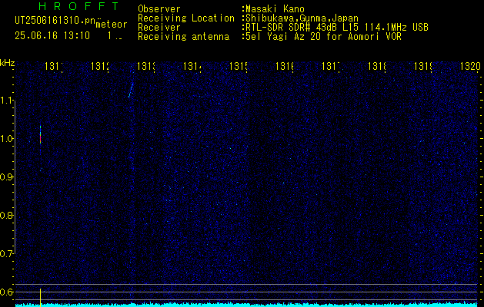484x307 pixels.
Task: Click the 1318 time marker
Action: [x=376, y=66]
